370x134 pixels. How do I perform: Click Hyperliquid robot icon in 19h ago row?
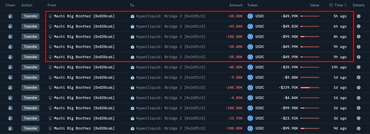pyautogui.click(x=132, y=67)
